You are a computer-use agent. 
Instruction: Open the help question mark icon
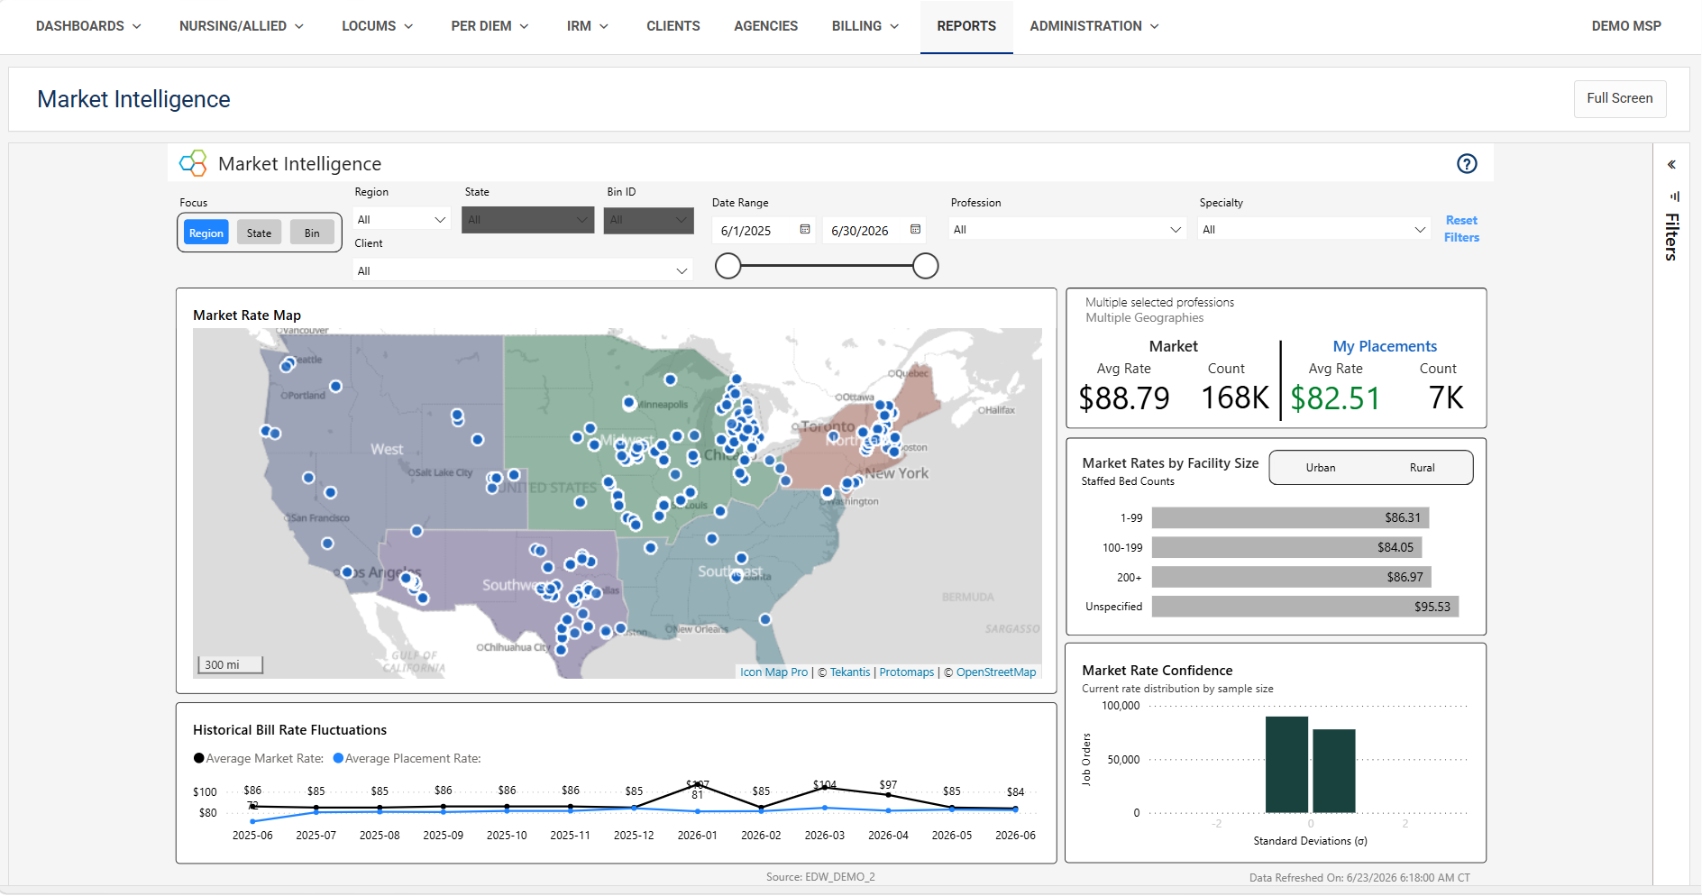(x=1467, y=163)
